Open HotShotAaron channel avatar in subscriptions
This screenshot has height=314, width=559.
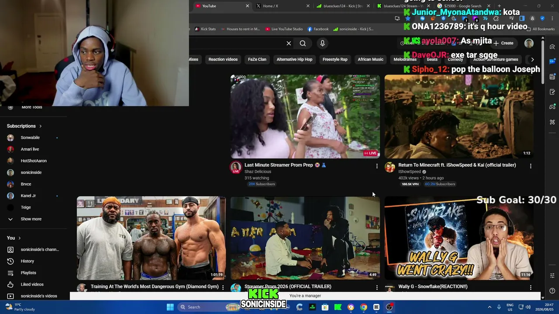coord(10,161)
